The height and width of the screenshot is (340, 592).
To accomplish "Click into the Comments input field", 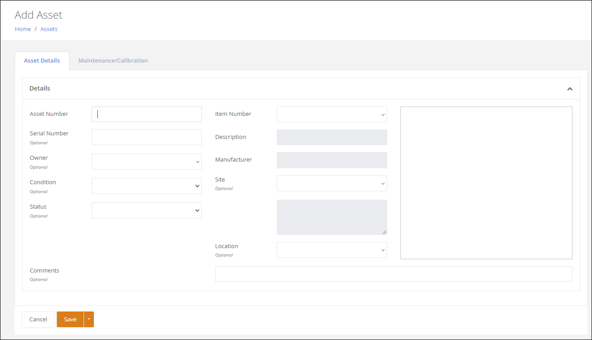I will [x=394, y=274].
